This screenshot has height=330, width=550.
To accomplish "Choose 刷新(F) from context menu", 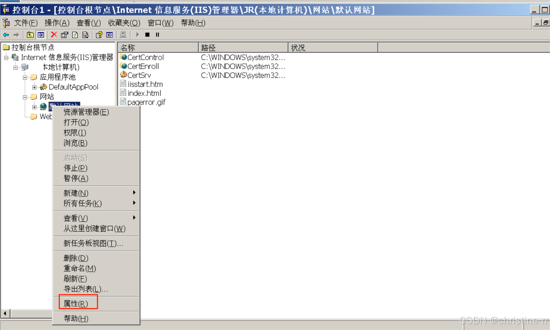I will tap(96, 279).
